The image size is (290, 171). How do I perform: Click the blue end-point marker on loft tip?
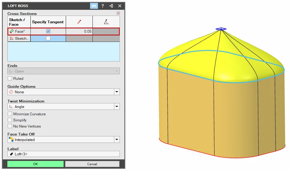tap(221, 29)
